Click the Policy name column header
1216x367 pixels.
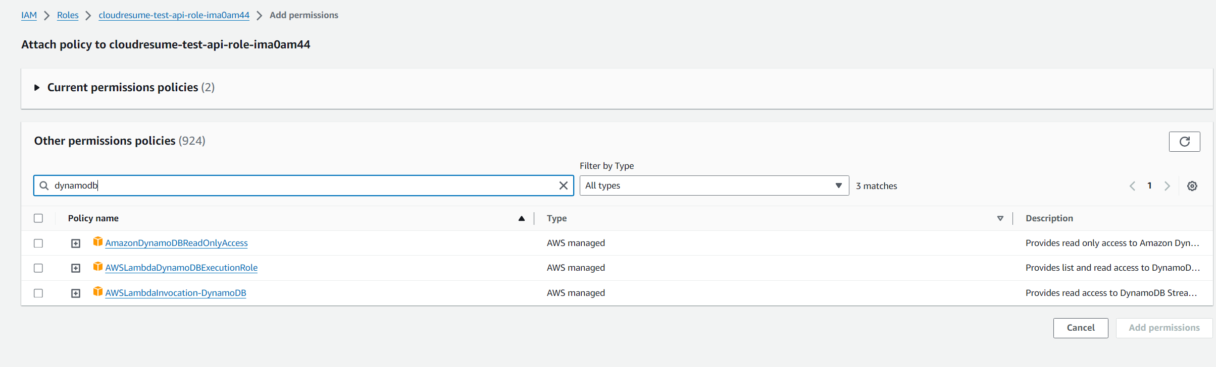point(93,218)
